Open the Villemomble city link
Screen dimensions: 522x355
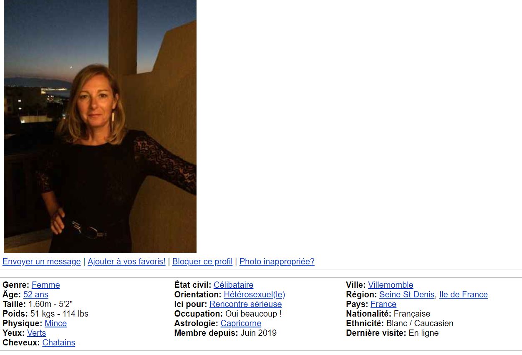[391, 285]
